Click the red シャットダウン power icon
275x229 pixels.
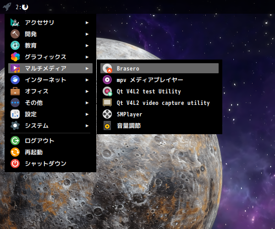click(x=15, y=164)
